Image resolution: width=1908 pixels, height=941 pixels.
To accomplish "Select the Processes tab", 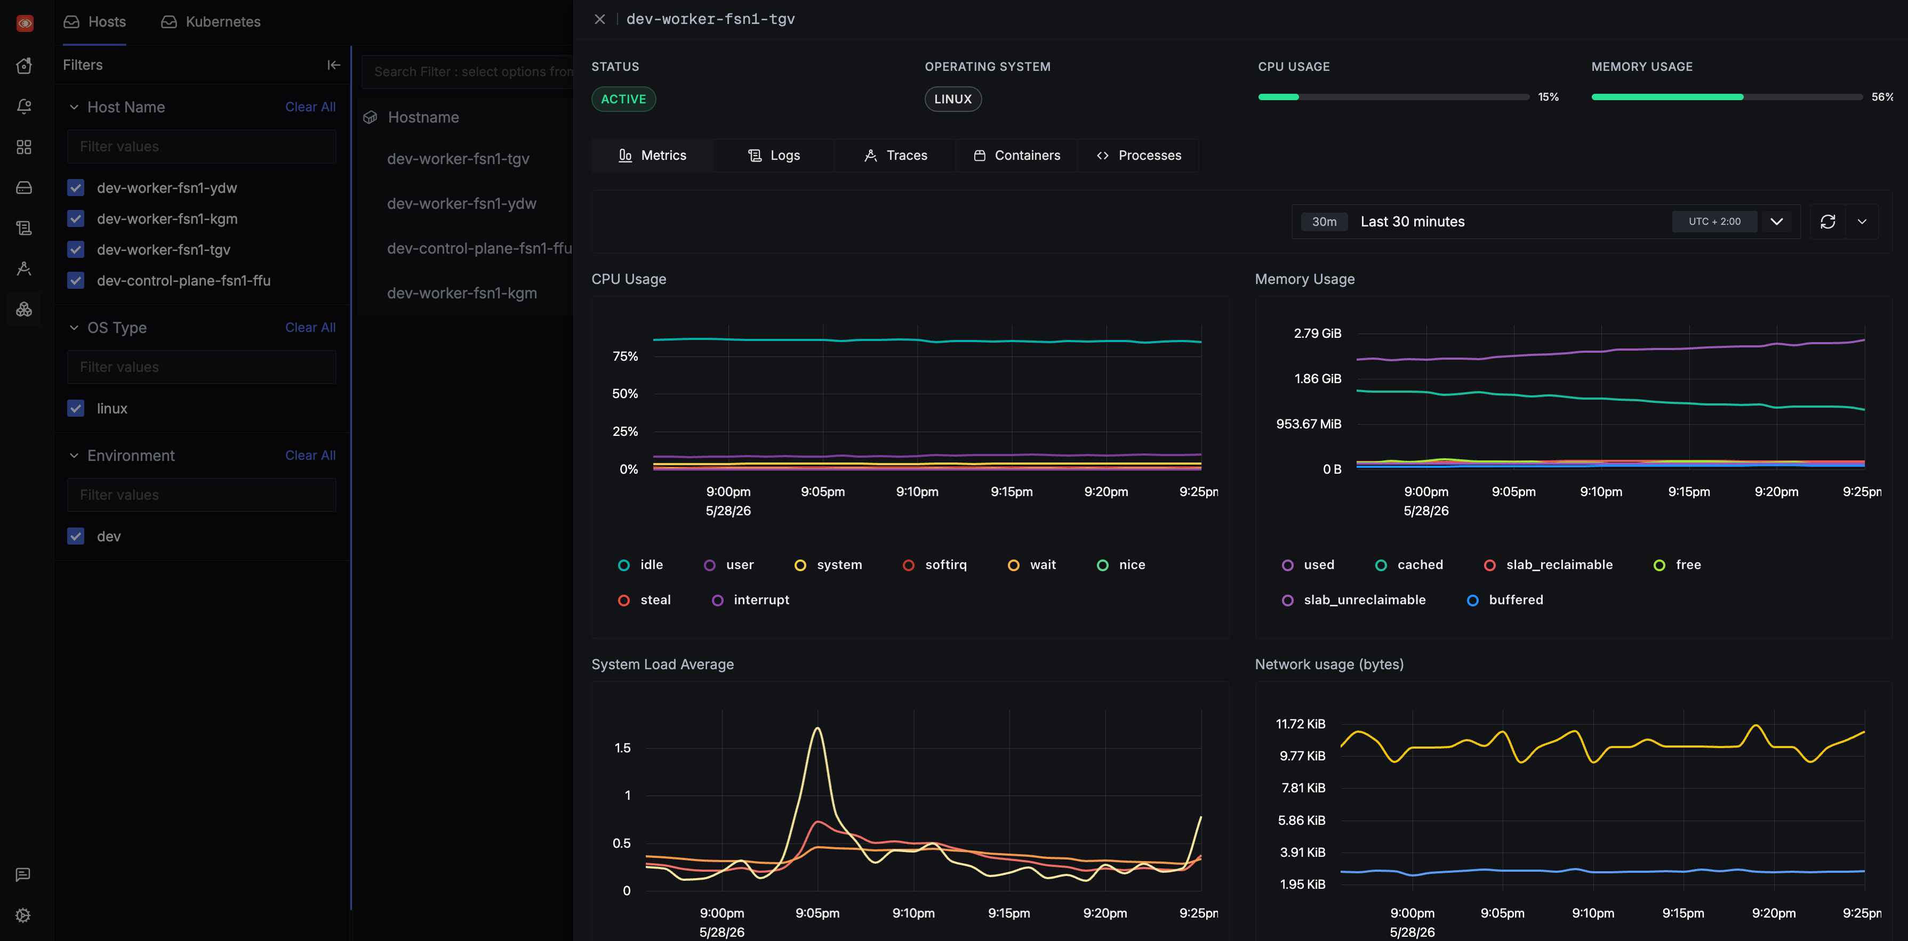I will [1139, 156].
